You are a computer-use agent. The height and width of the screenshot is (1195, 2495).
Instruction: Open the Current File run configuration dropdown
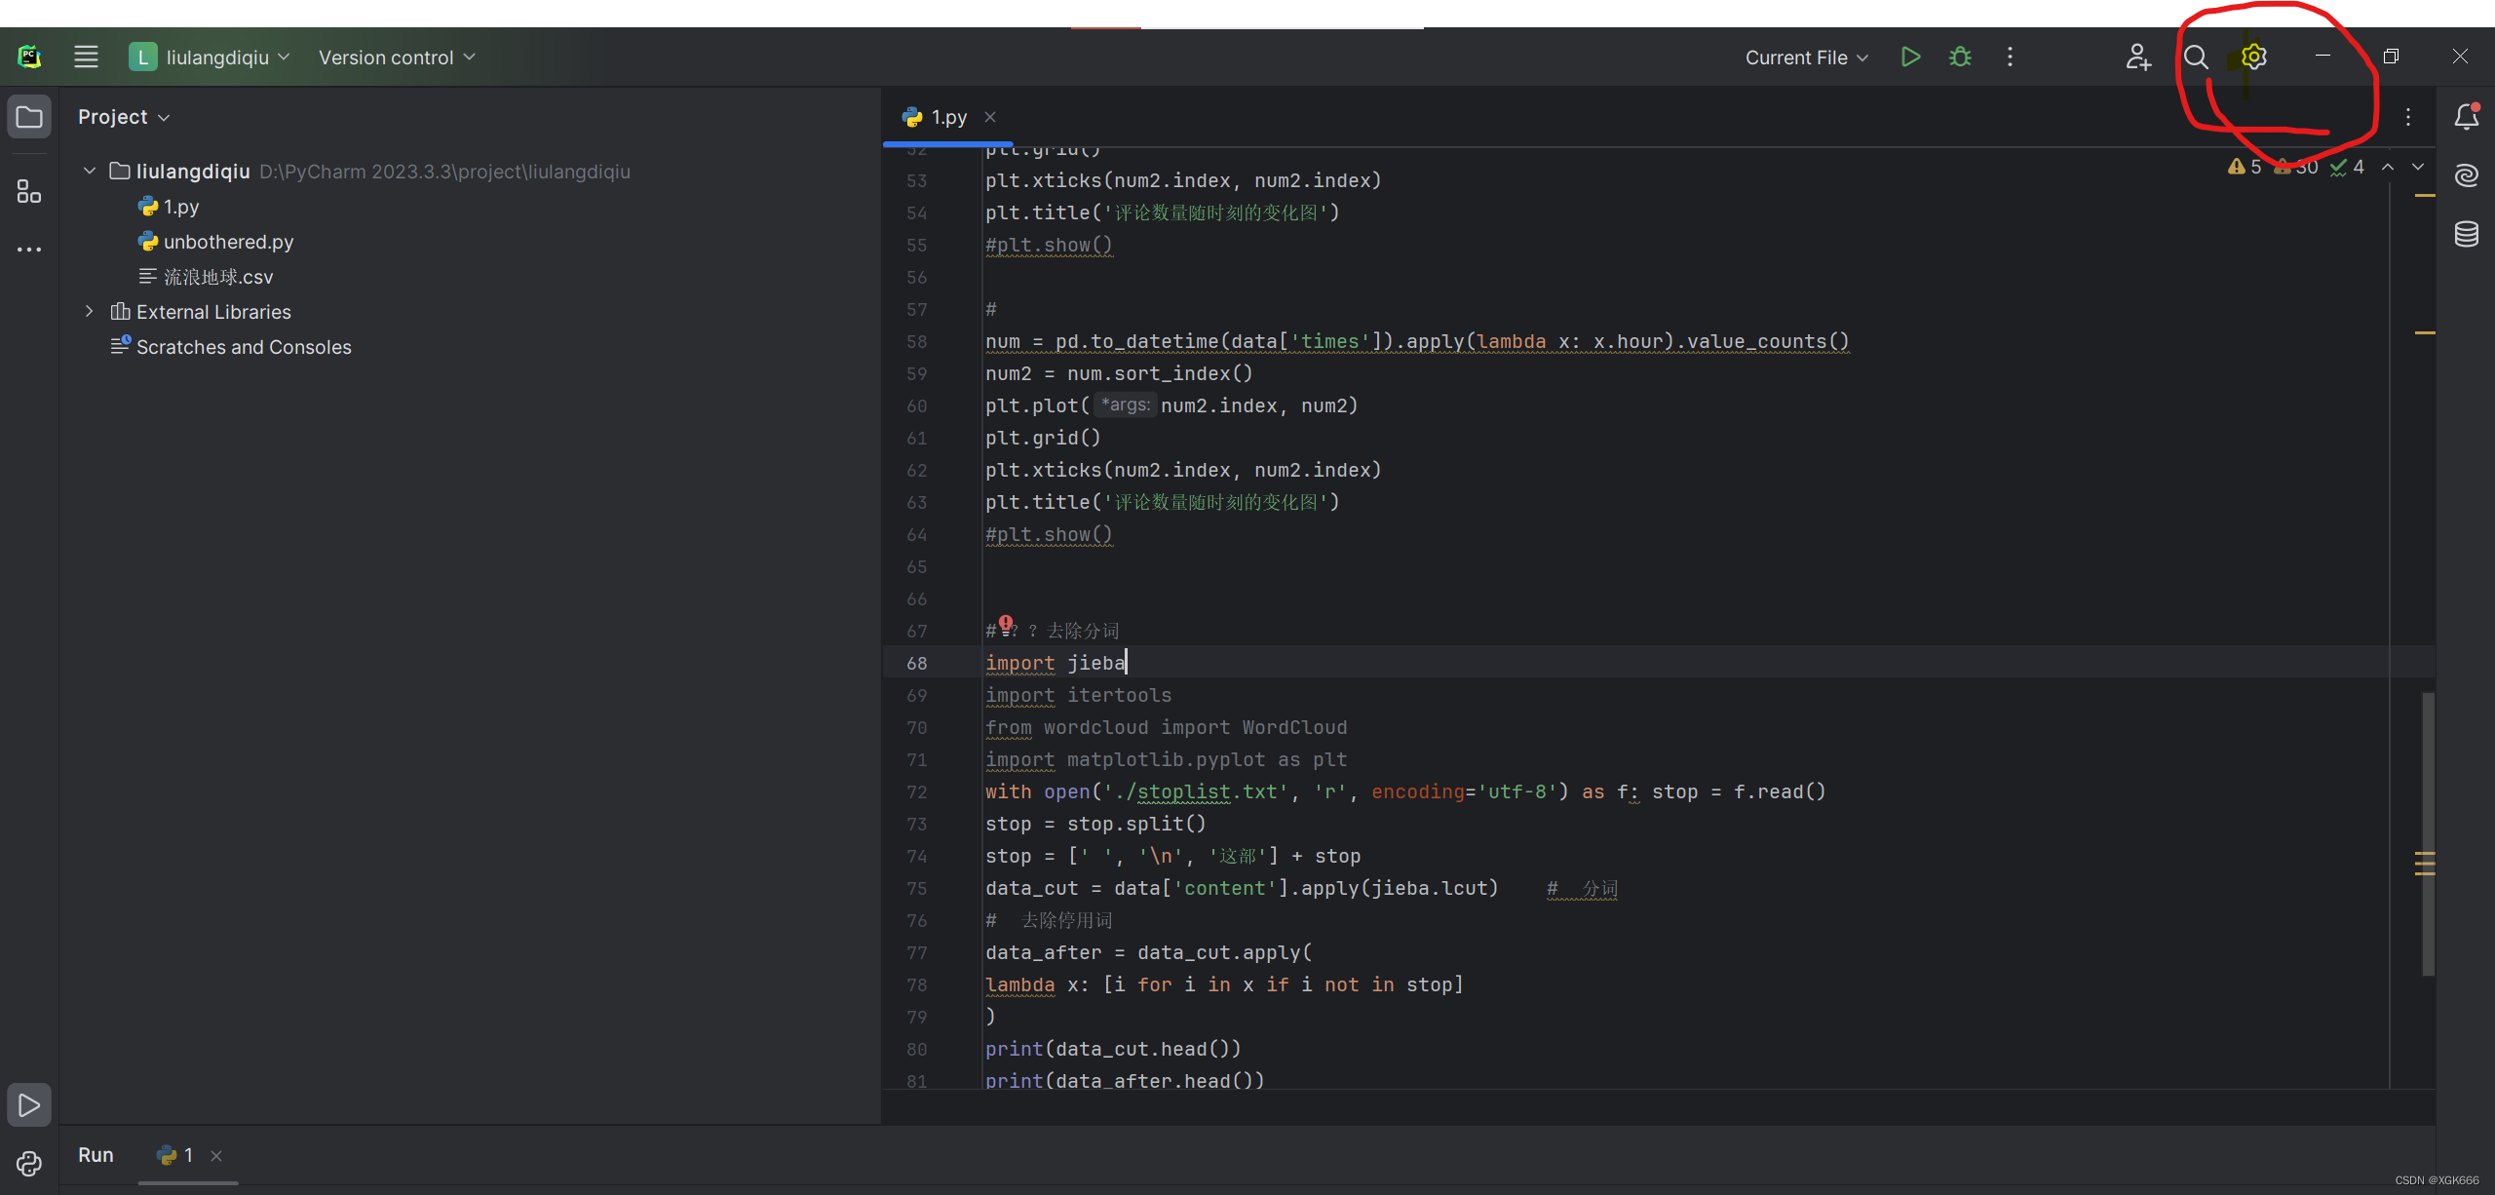click(1806, 58)
